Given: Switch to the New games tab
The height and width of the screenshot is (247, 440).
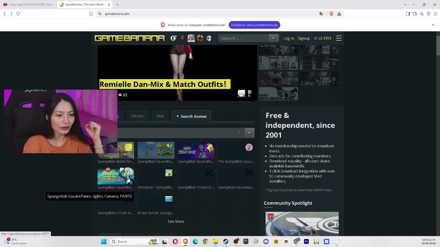Looking at the screenshot, I should coord(161,116).
